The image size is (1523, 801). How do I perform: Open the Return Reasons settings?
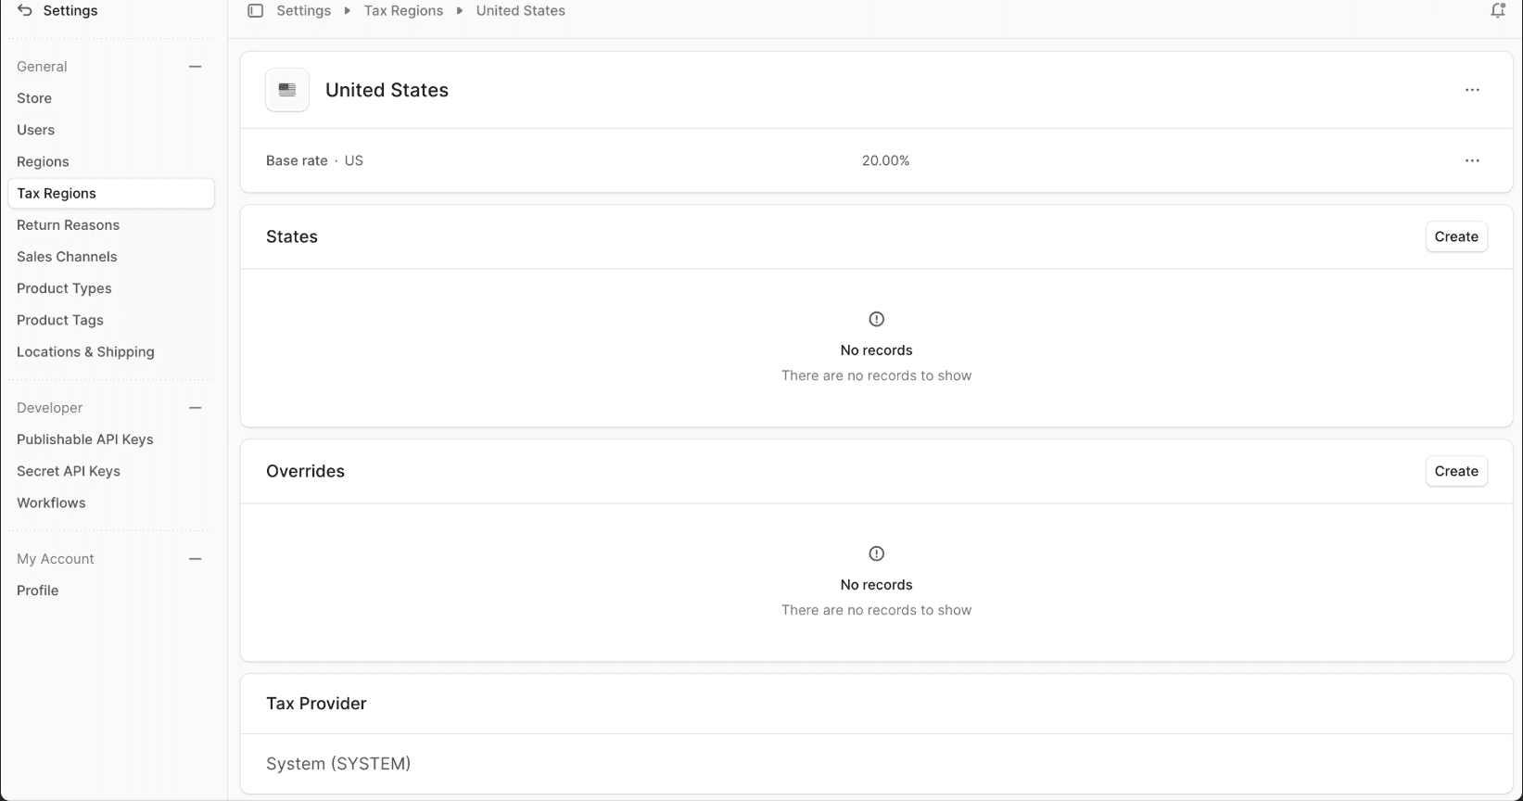pos(68,224)
